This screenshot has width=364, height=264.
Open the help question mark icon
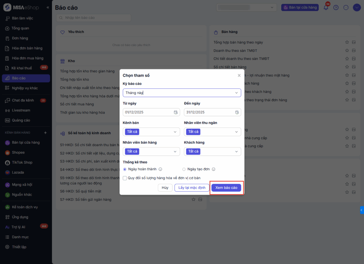point(336,7)
